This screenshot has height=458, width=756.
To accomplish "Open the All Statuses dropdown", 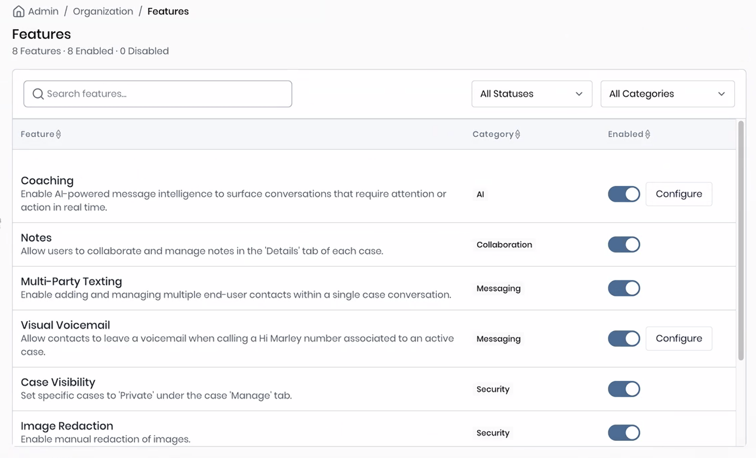I will (x=531, y=94).
